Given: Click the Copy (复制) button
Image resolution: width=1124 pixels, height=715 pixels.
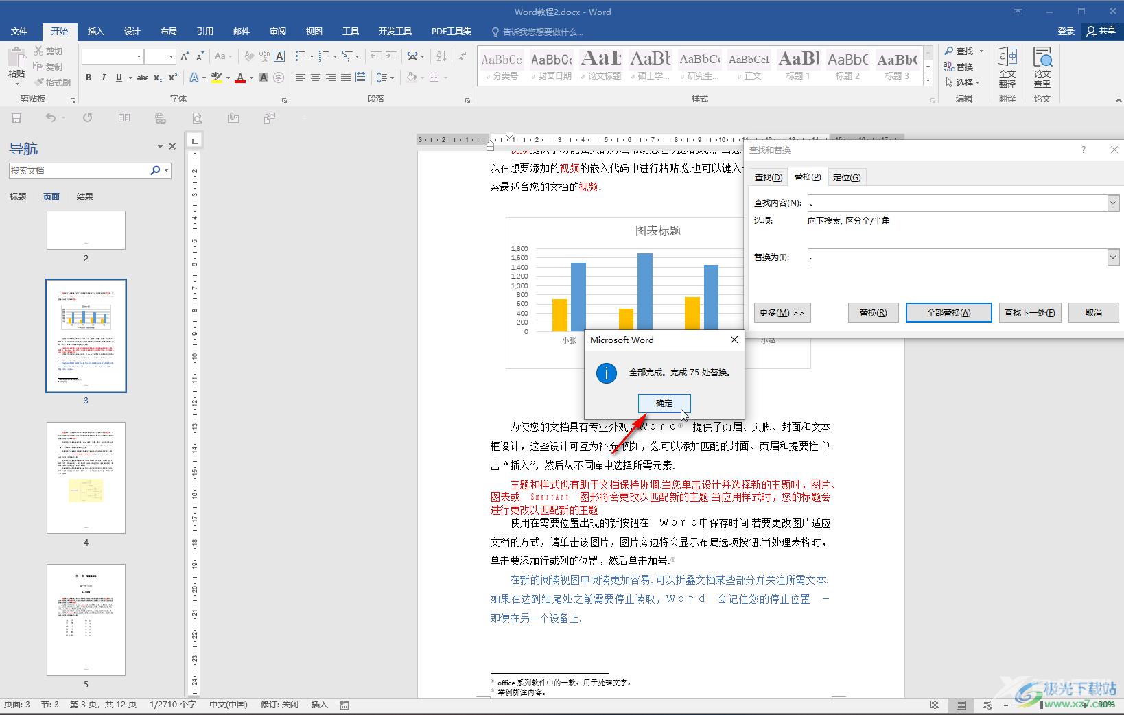Looking at the screenshot, I should click(x=49, y=67).
